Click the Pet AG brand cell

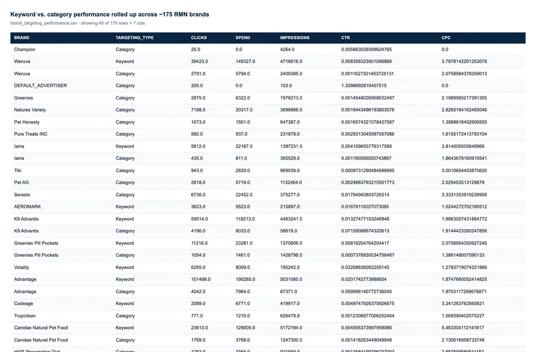click(x=21, y=182)
